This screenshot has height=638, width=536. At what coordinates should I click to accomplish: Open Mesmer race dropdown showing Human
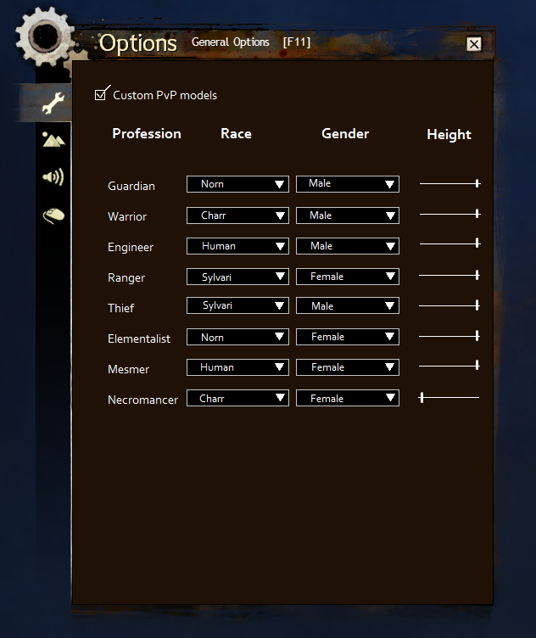(x=238, y=367)
